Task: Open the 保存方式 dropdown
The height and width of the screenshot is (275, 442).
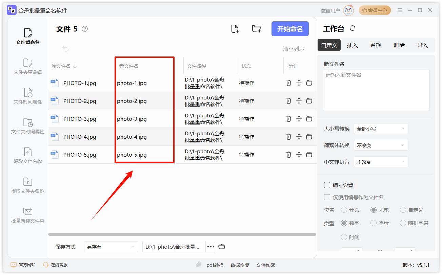Action: (x=111, y=247)
